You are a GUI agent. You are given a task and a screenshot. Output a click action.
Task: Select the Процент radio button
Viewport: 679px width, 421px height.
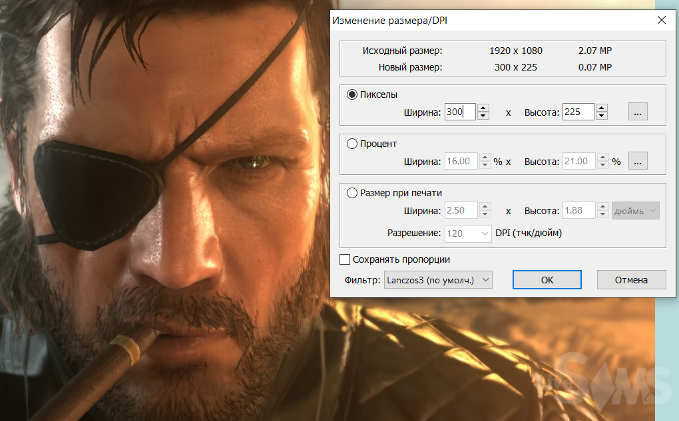click(351, 144)
